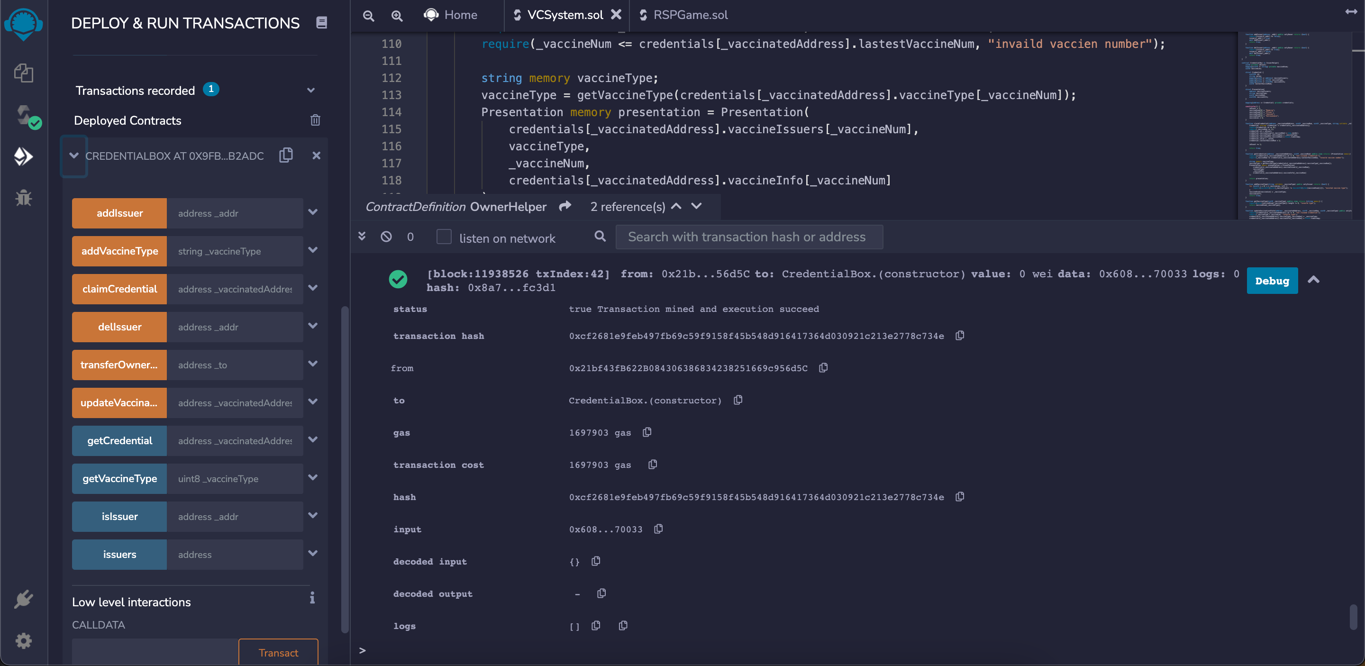Click the claimCredential function button
This screenshot has width=1365, height=666.
coord(119,289)
